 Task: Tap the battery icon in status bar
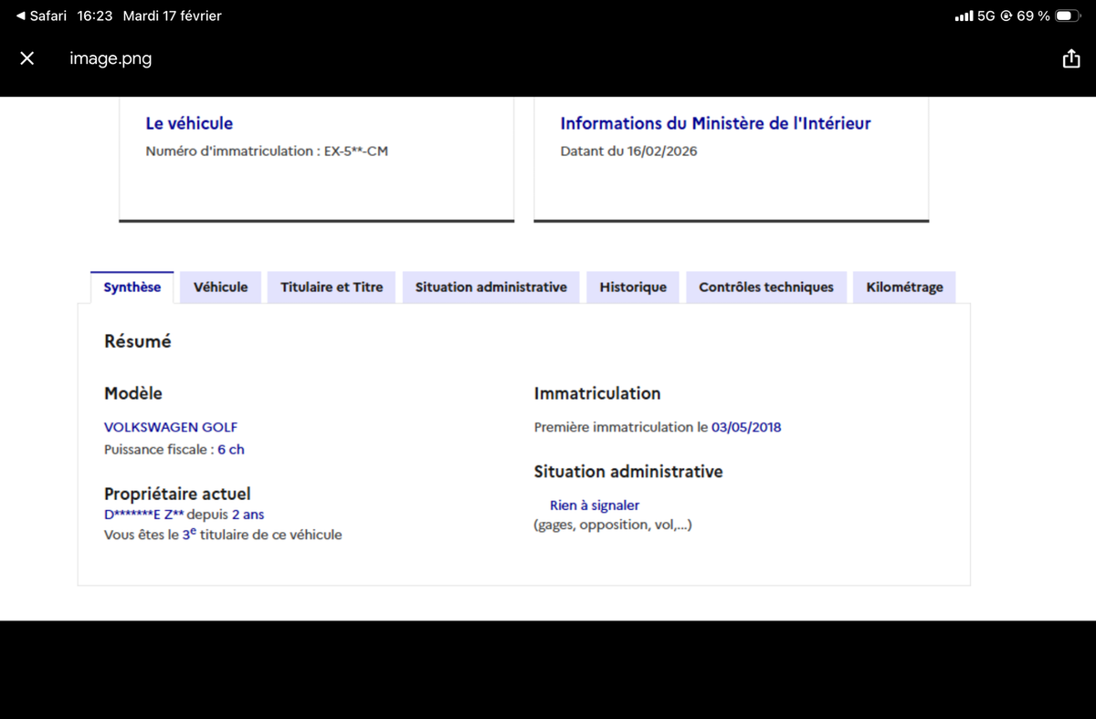click(1068, 16)
